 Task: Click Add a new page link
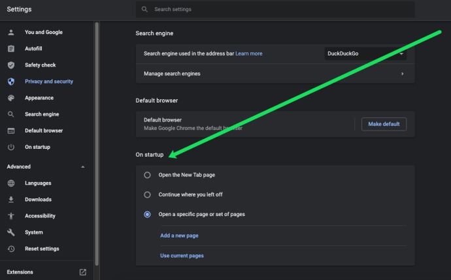(x=179, y=236)
